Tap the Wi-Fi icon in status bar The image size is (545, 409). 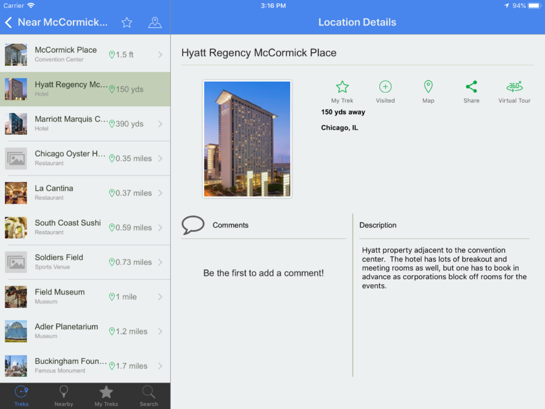coord(31,5)
